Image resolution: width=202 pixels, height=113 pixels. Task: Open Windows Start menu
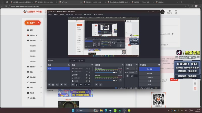(x=73, y=110)
